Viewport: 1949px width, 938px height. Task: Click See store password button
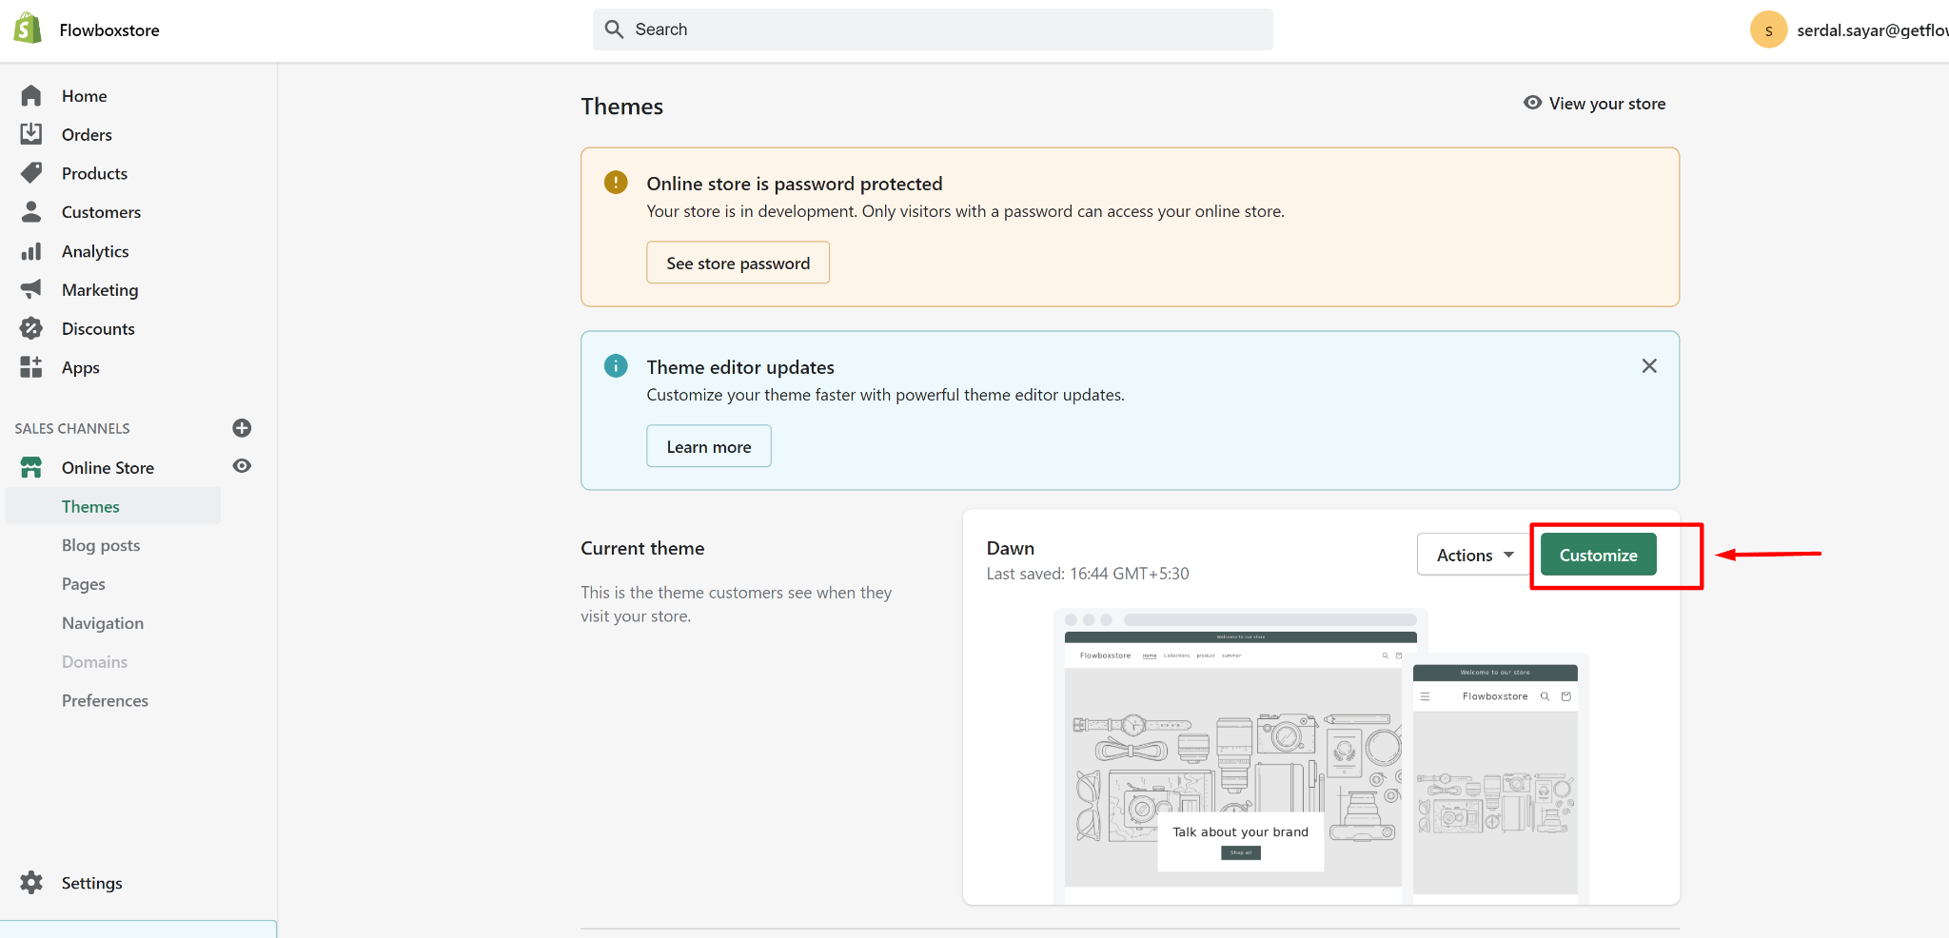(x=738, y=263)
